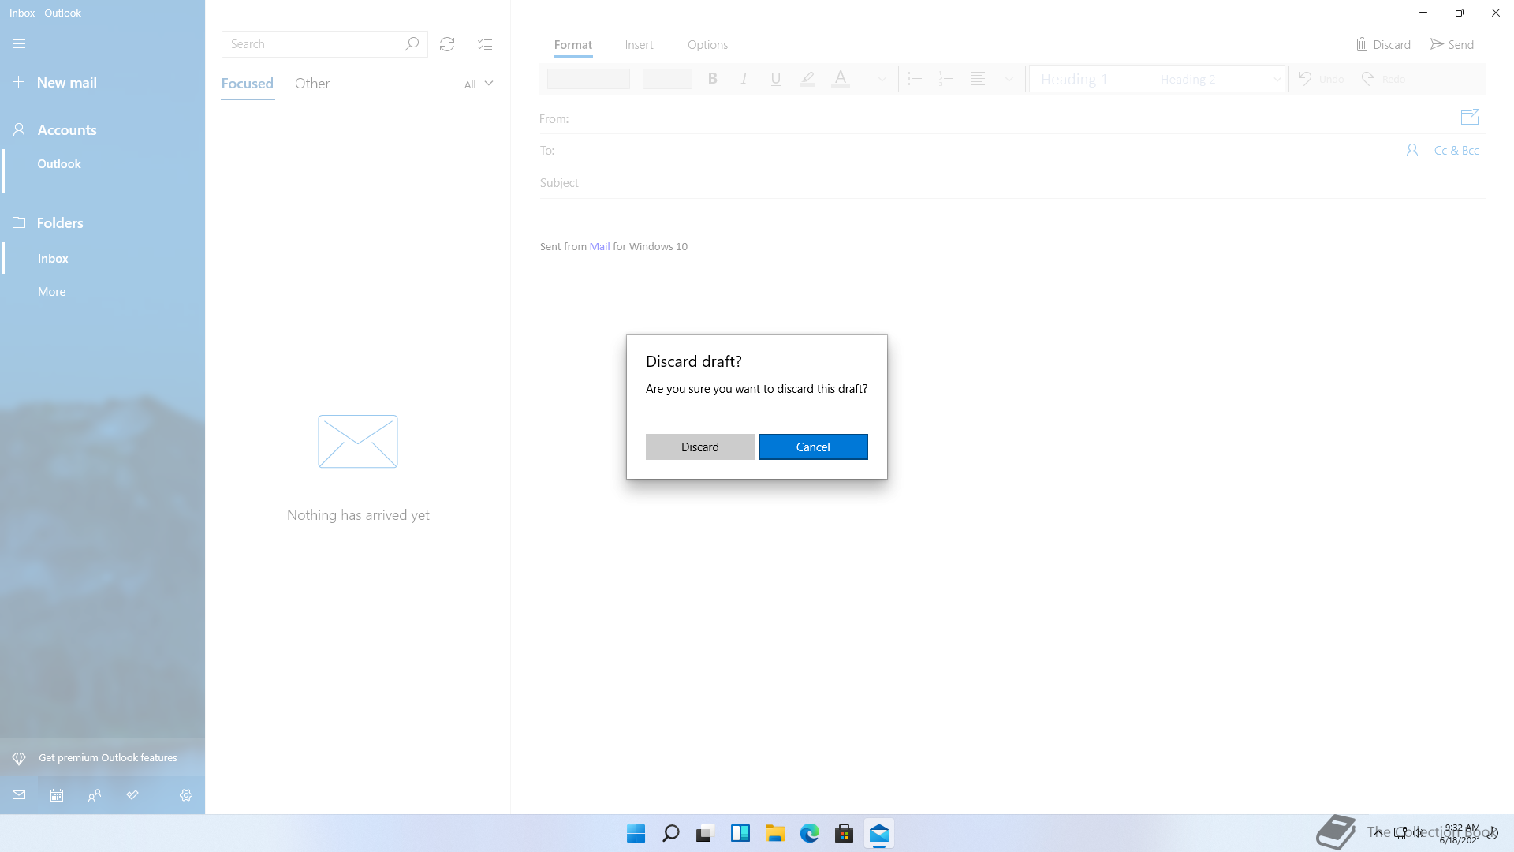Toggle bold formatting
The image size is (1514, 852).
[x=713, y=79]
